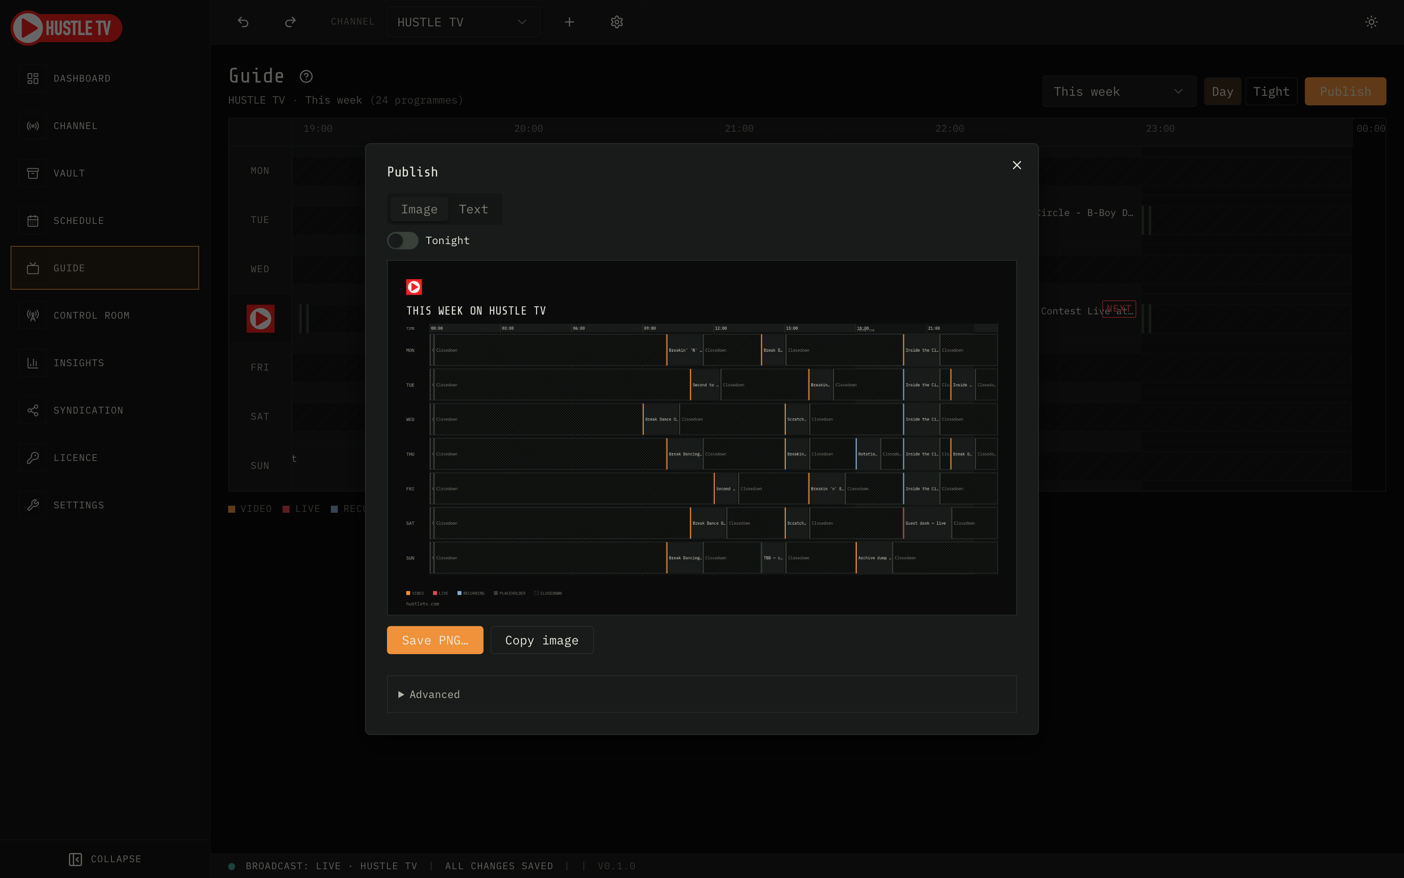Open the HUSTLE TV channel dropdown
The height and width of the screenshot is (878, 1404).
click(x=463, y=22)
